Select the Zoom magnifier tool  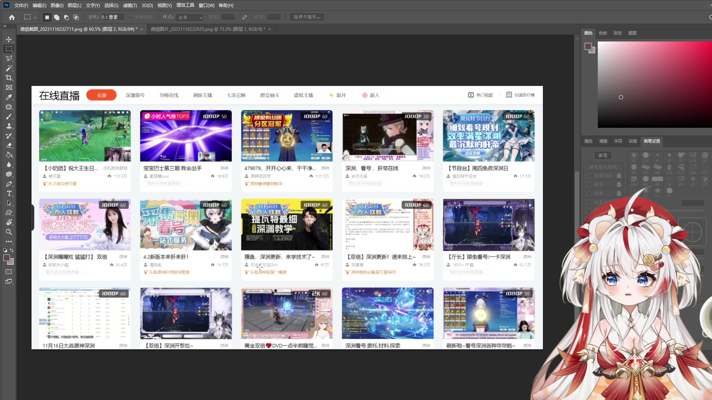[9, 232]
